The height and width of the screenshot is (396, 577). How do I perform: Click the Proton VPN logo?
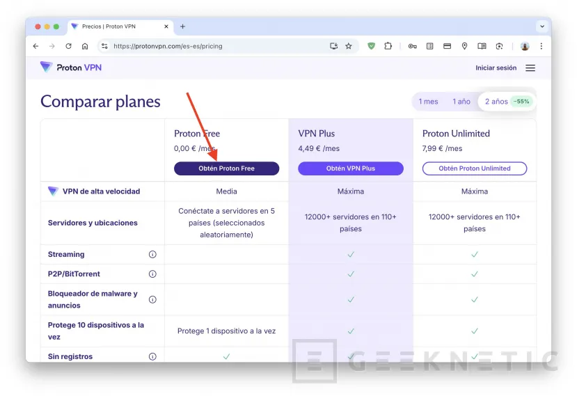point(71,68)
